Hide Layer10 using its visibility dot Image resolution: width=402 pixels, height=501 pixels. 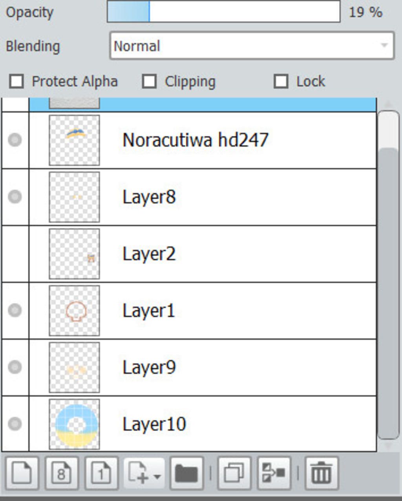tap(15, 424)
